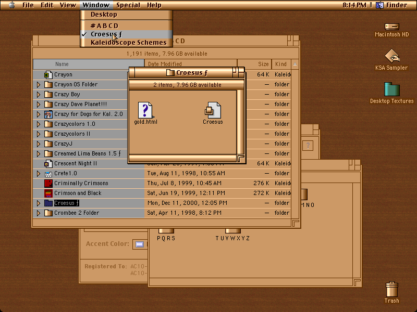
Task: Open the Apple menu
Action: (x=11, y=5)
